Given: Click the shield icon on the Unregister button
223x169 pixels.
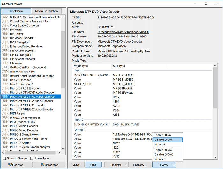Looking at the screenshot, I should coord(42,165).
